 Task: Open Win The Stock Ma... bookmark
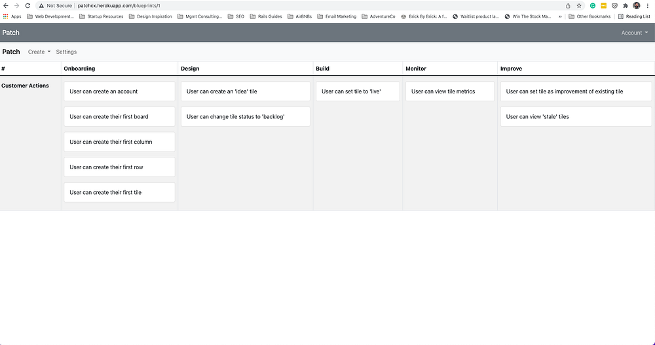528,17
